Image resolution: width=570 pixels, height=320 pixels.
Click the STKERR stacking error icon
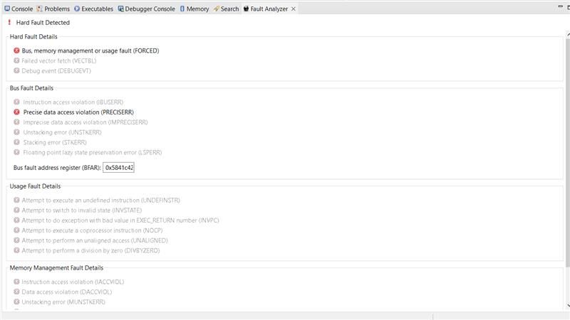click(16, 142)
